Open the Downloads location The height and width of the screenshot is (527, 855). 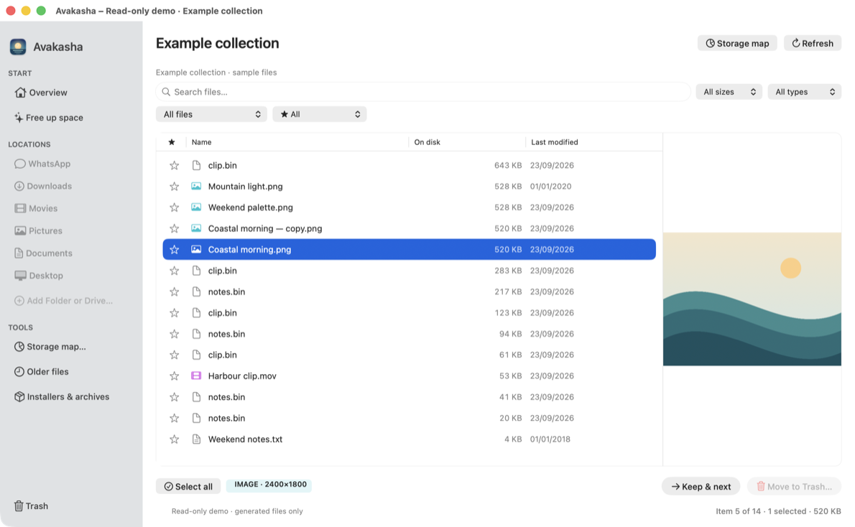pyautogui.click(x=43, y=186)
